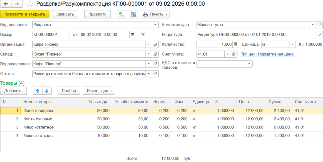Open calendar picker for document date
This screenshot has height=162, width=323.
[133, 34]
